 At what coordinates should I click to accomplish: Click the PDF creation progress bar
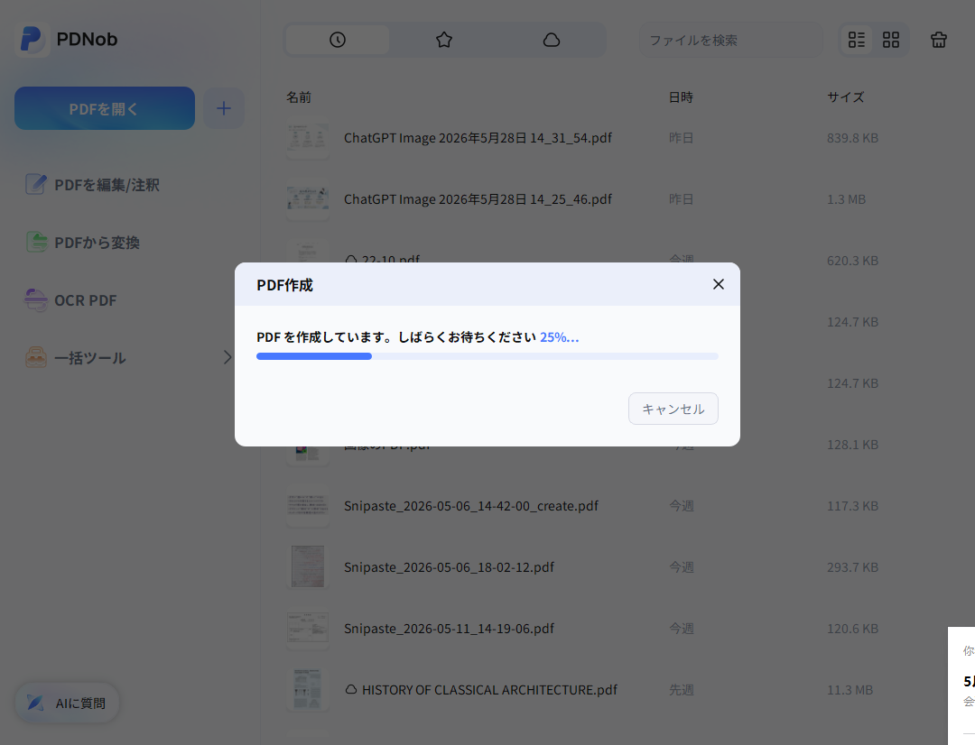pyautogui.click(x=487, y=356)
